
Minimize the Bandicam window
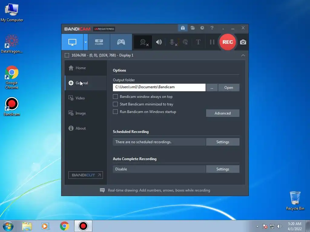point(233,28)
